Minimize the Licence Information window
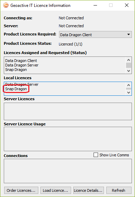This screenshot has height=197, width=135. coord(95,5)
